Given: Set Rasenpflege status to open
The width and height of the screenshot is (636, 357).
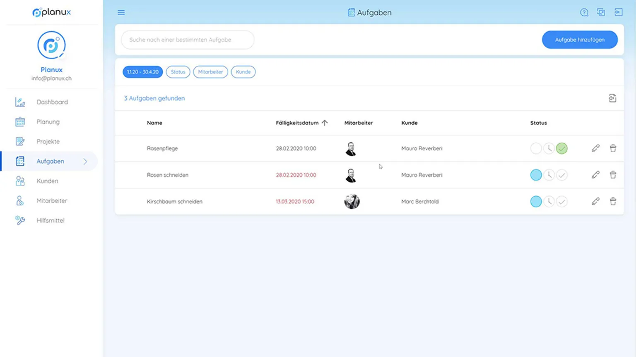Looking at the screenshot, I should click(x=536, y=148).
